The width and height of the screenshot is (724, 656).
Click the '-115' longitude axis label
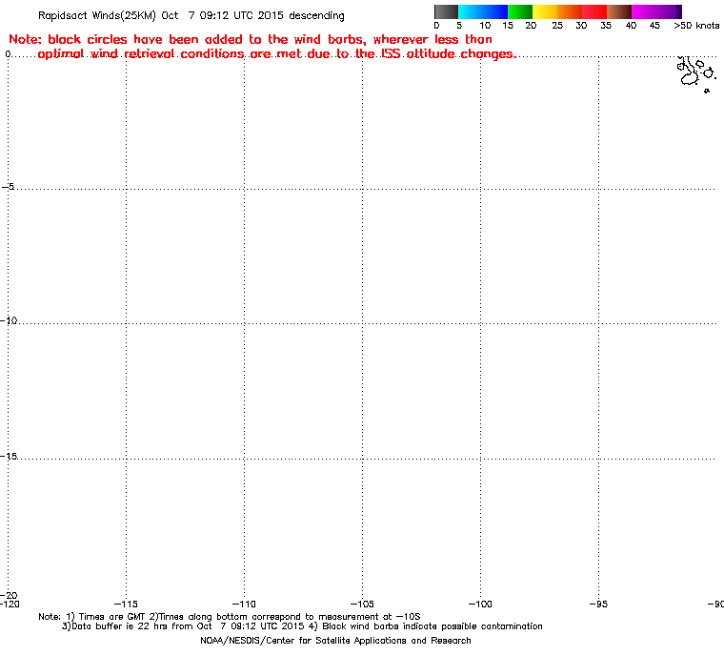coord(126,605)
